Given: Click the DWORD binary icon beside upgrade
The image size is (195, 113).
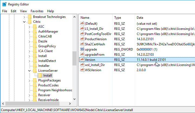Looking at the screenshot, I should click(x=82, y=49).
